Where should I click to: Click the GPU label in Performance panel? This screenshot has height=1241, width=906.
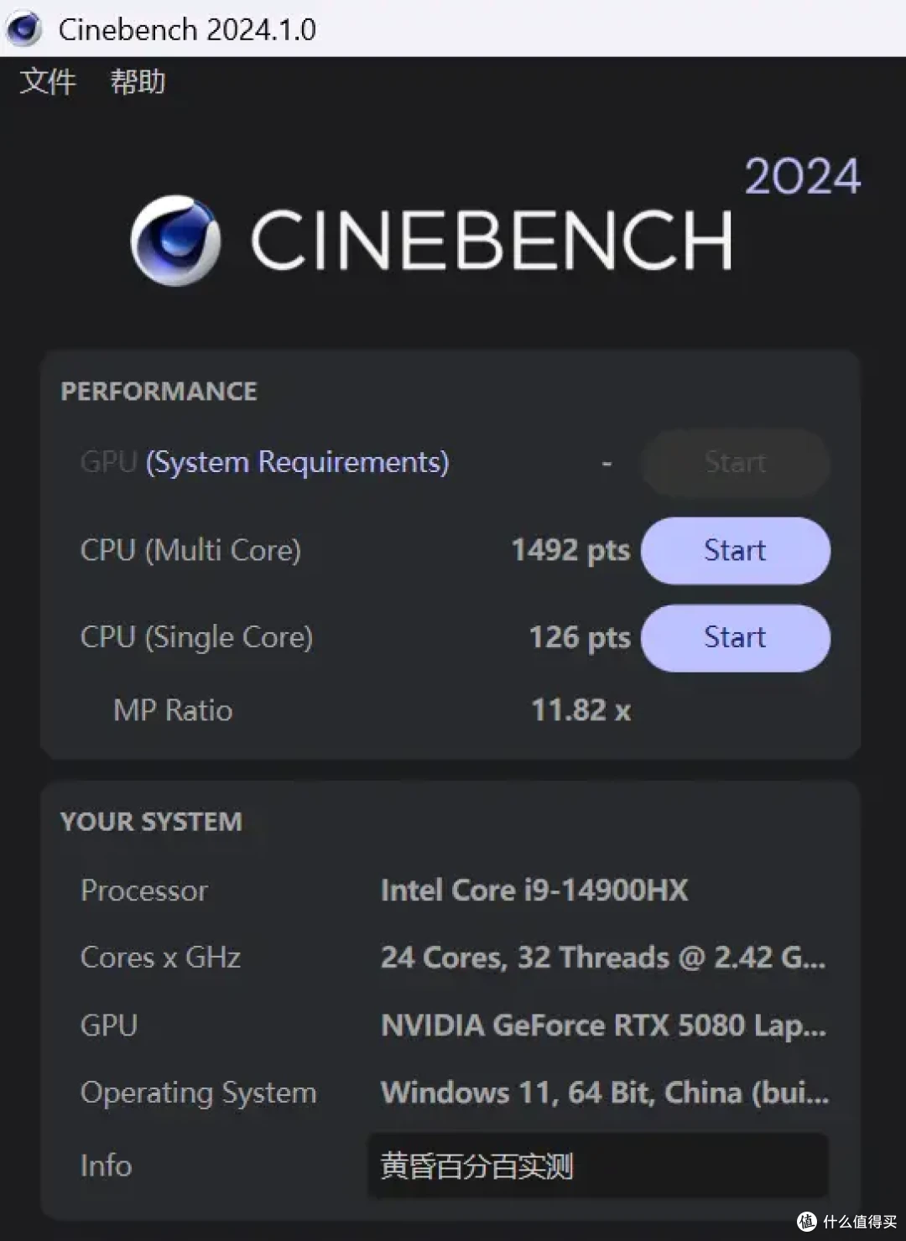(x=107, y=462)
